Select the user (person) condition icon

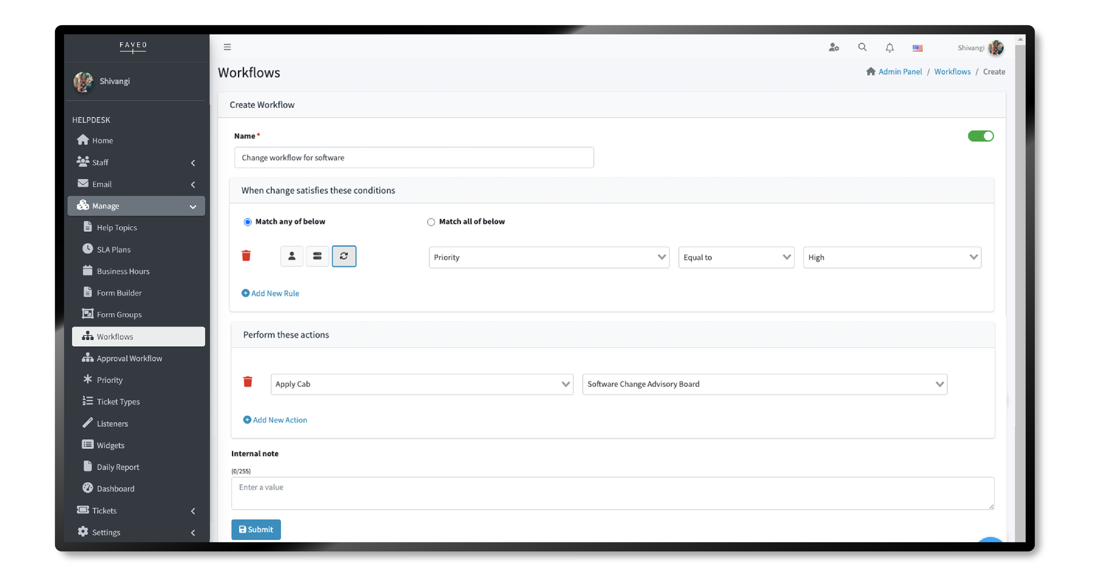(x=292, y=256)
